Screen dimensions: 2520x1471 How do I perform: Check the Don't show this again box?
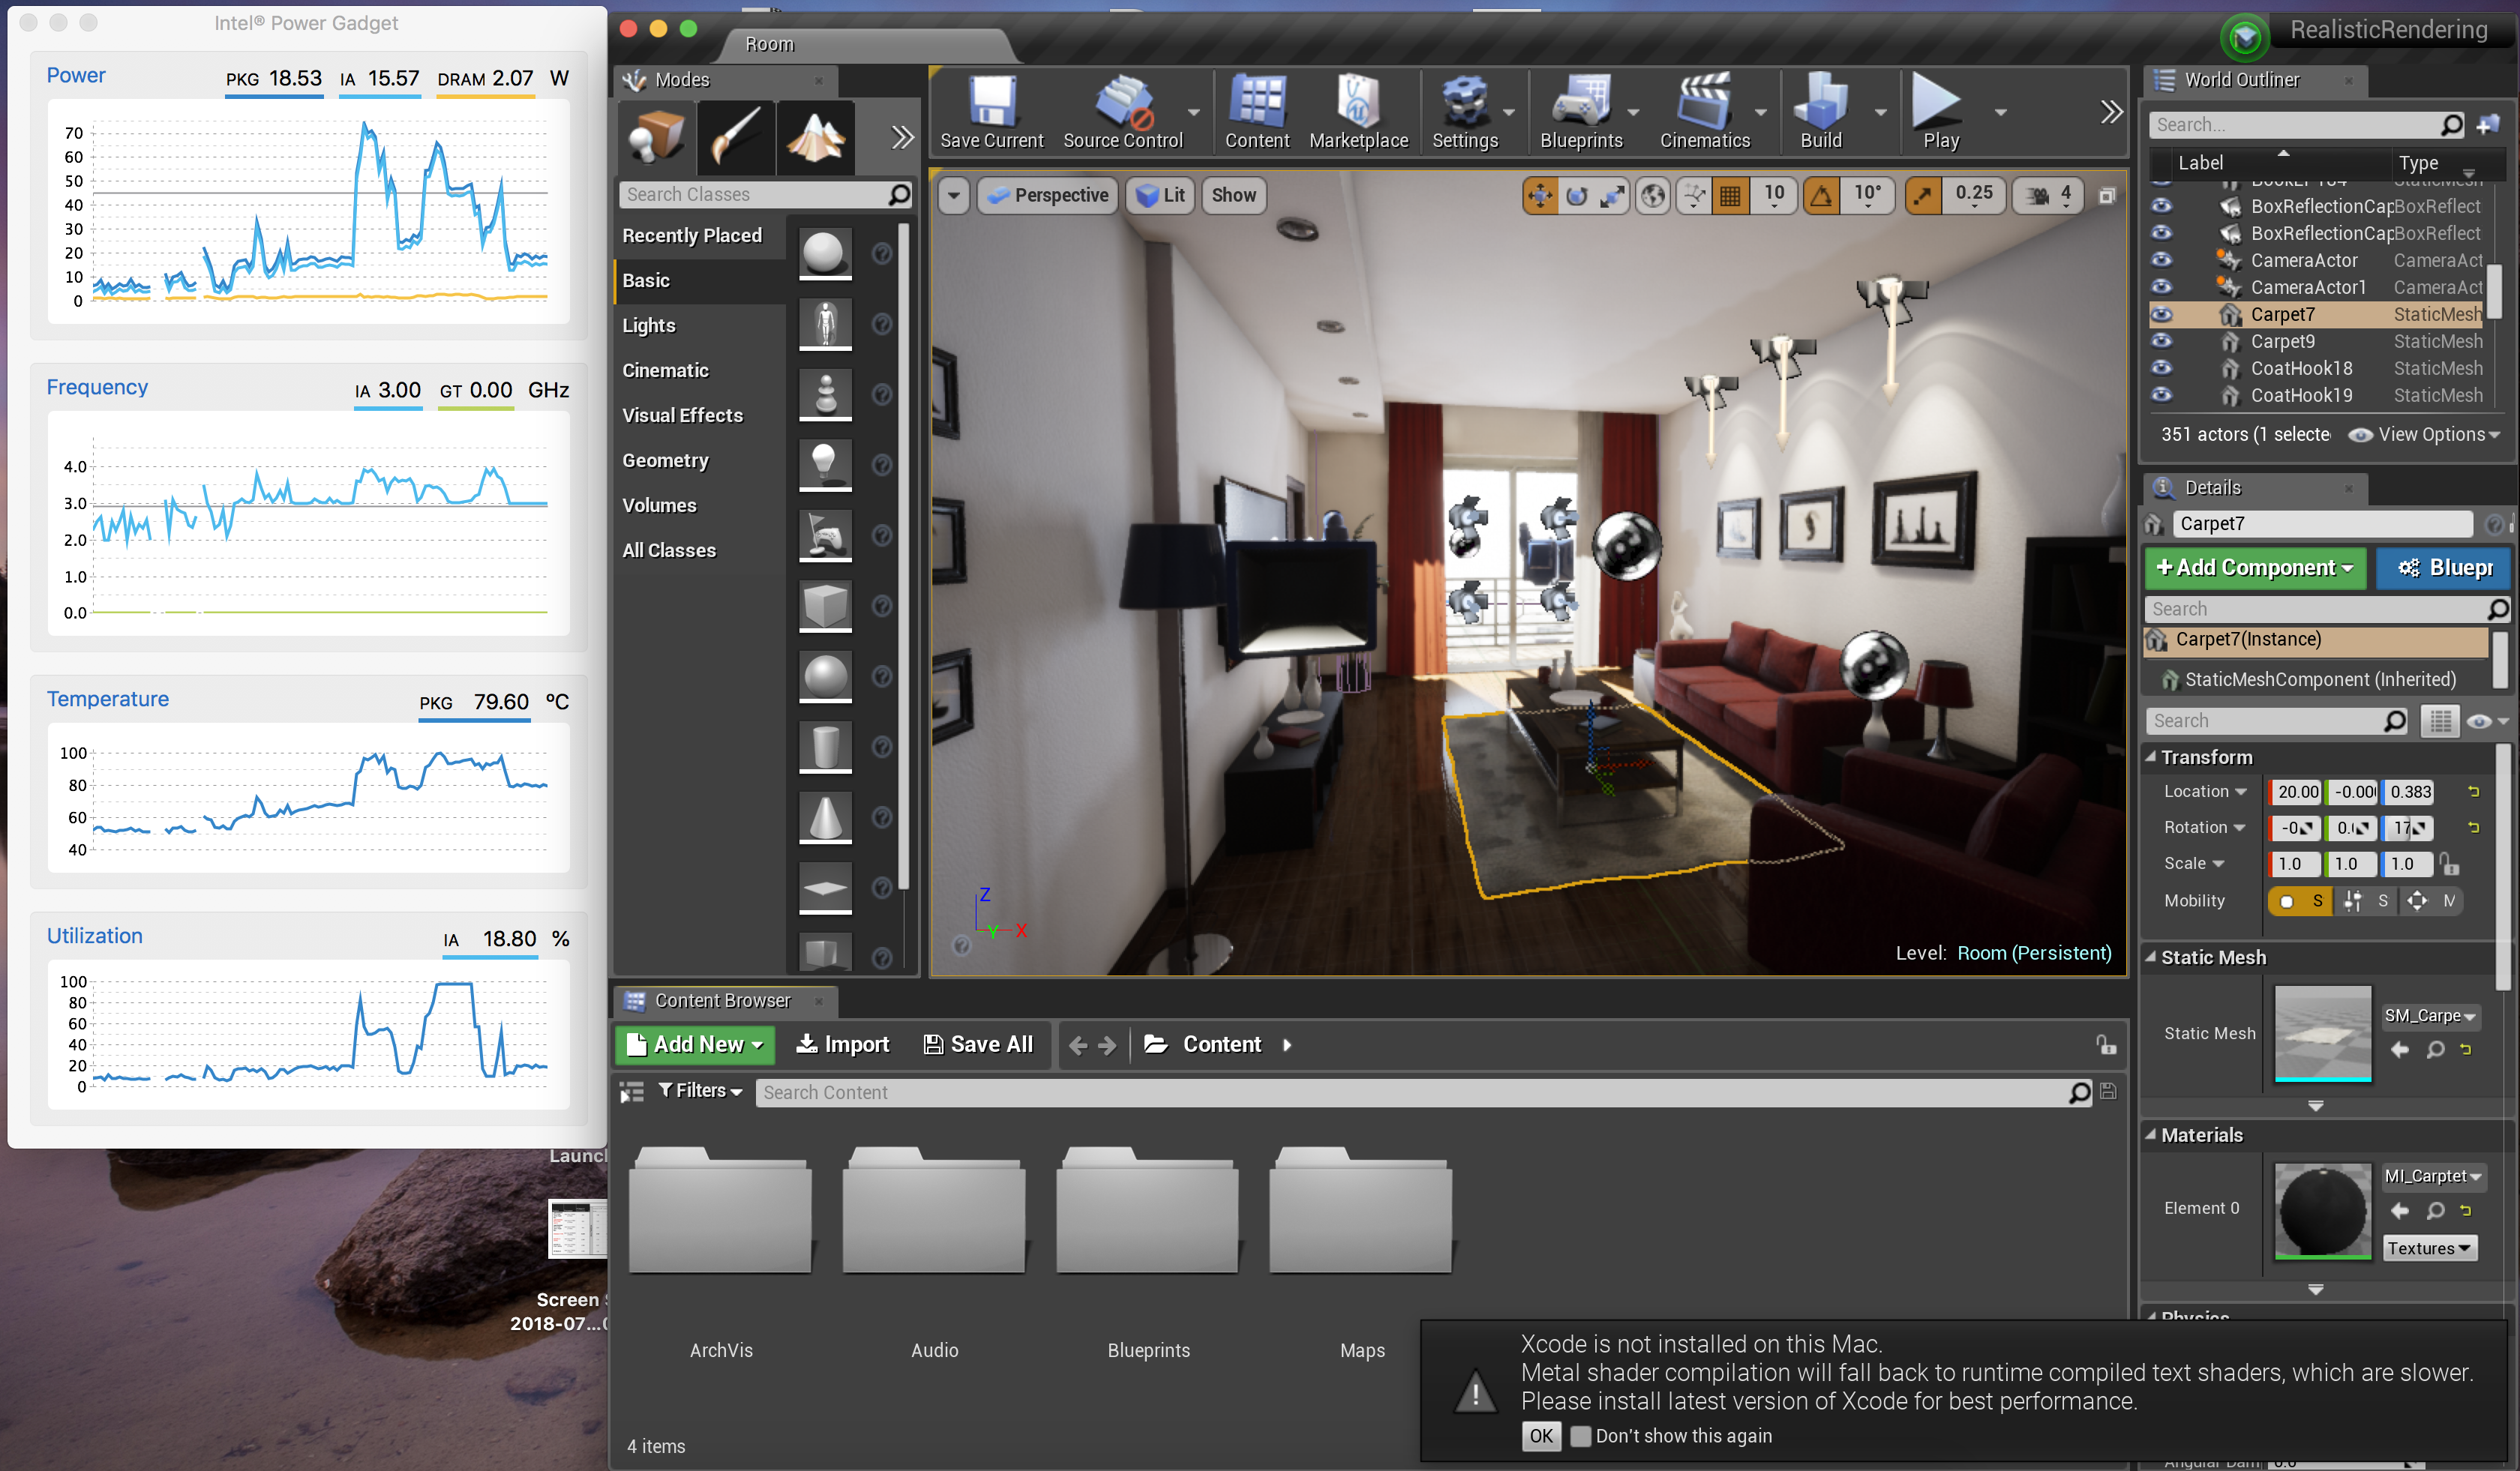click(1580, 1436)
